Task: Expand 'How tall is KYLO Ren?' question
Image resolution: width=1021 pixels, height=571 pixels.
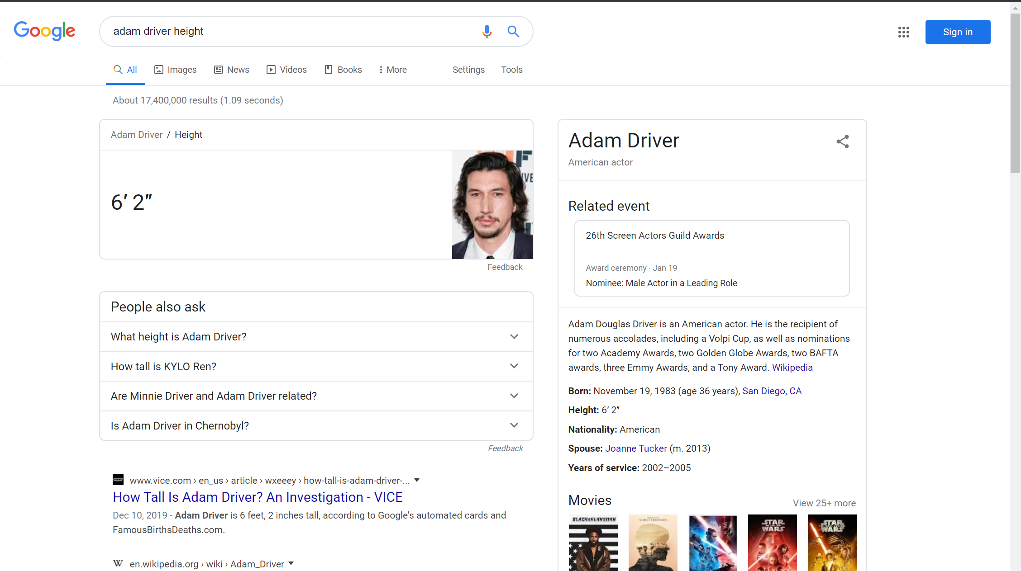Action: (316, 366)
